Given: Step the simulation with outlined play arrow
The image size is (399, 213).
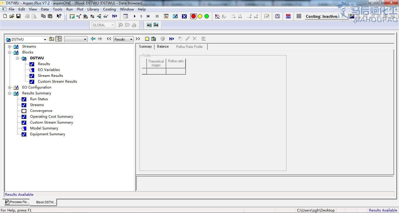Looking at the screenshot, I should [x=141, y=16].
